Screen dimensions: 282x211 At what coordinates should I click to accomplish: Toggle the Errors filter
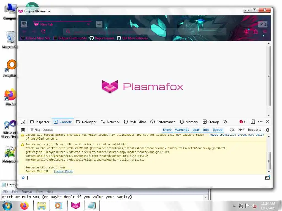[167, 130]
